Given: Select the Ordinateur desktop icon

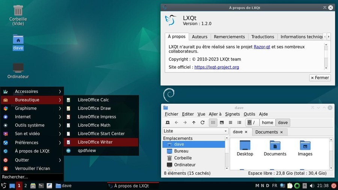Looking at the screenshot, I should tap(18, 71).
